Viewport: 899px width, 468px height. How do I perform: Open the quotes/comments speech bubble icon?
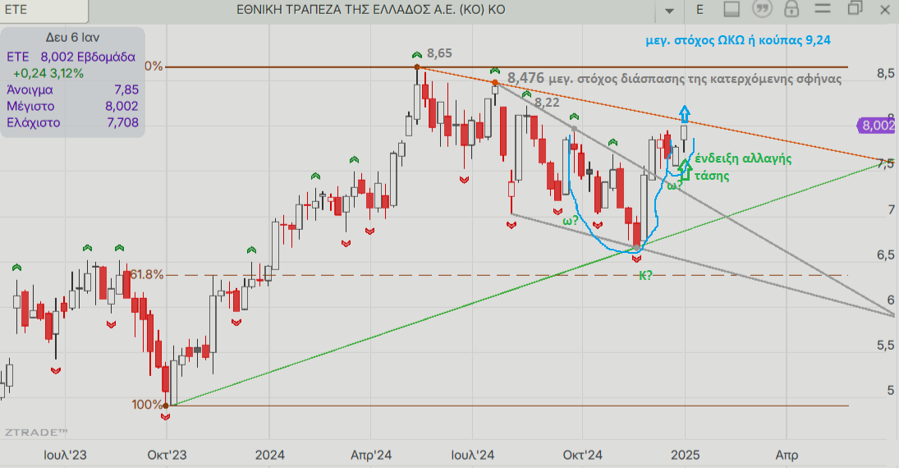tap(762, 9)
